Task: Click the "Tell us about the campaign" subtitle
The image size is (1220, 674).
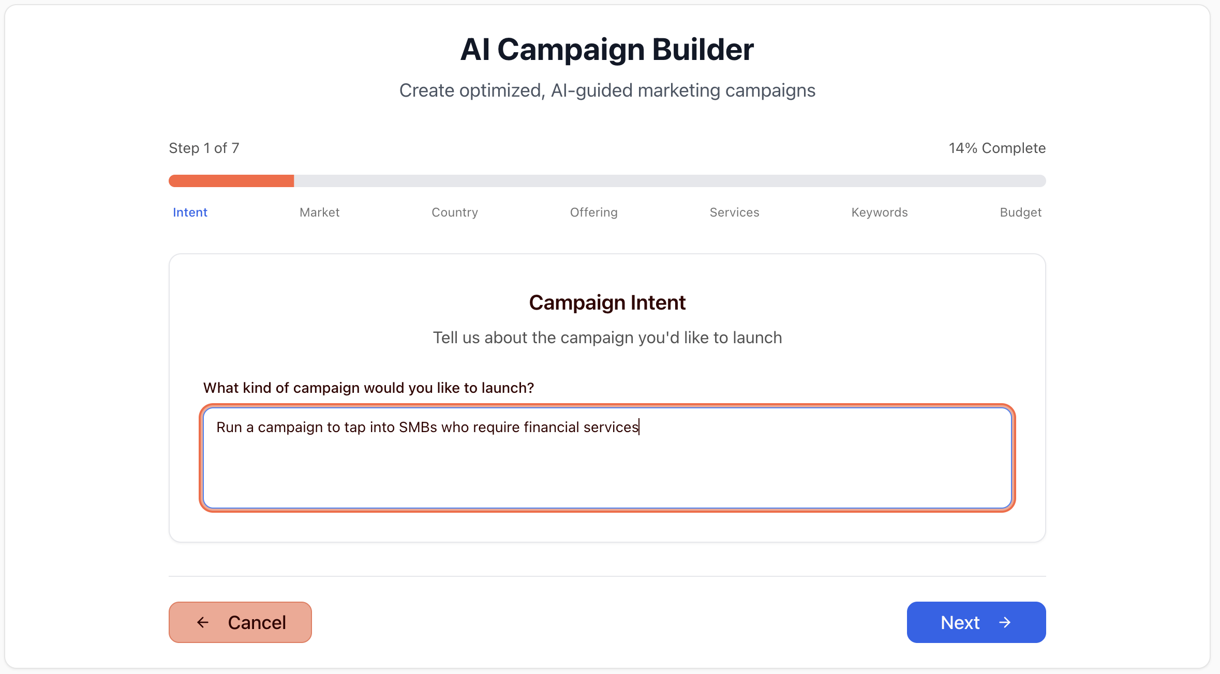Action: [x=607, y=338]
